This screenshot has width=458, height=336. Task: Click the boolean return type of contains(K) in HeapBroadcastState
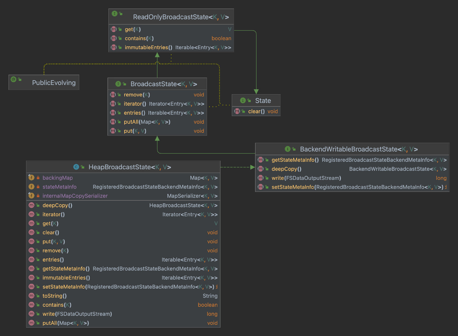[207, 305]
